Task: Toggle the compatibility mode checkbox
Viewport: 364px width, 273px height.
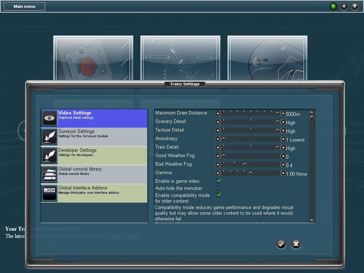Action: (x=218, y=195)
